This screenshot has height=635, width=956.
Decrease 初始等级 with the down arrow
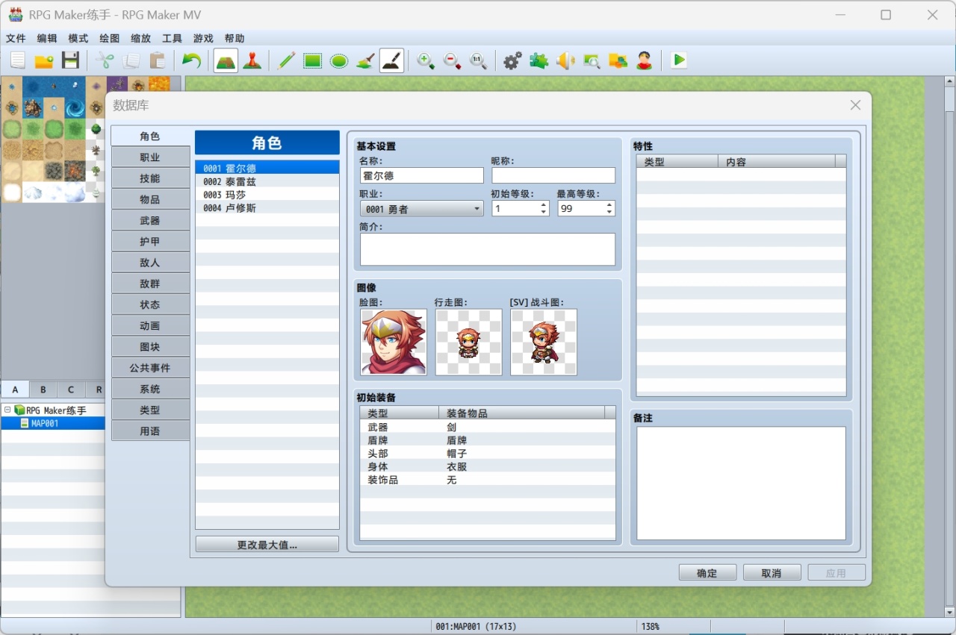[543, 213]
